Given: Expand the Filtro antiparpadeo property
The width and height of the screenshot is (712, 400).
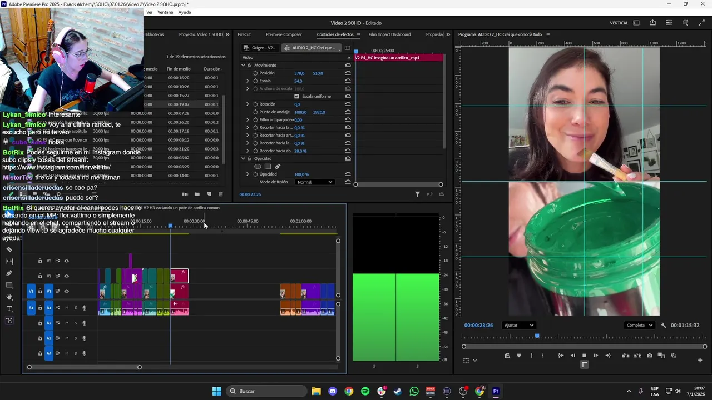Looking at the screenshot, I should 248,120.
